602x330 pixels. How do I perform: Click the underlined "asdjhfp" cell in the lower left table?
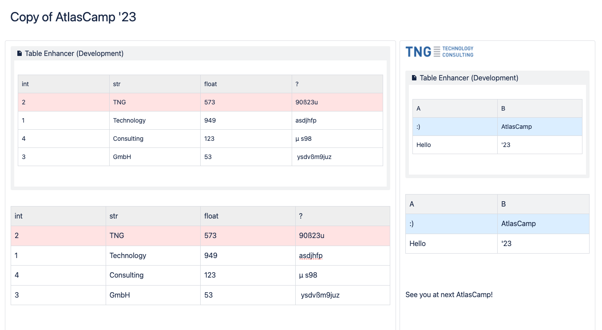point(311,256)
